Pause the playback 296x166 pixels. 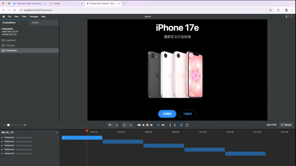point(147,125)
